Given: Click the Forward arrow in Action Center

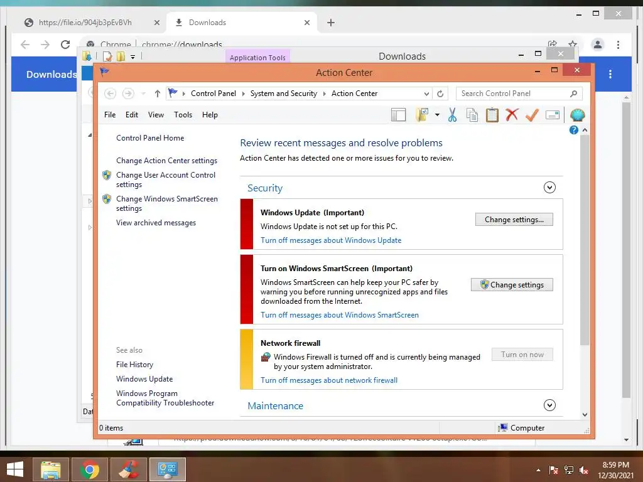Looking at the screenshot, I should [x=128, y=94].
